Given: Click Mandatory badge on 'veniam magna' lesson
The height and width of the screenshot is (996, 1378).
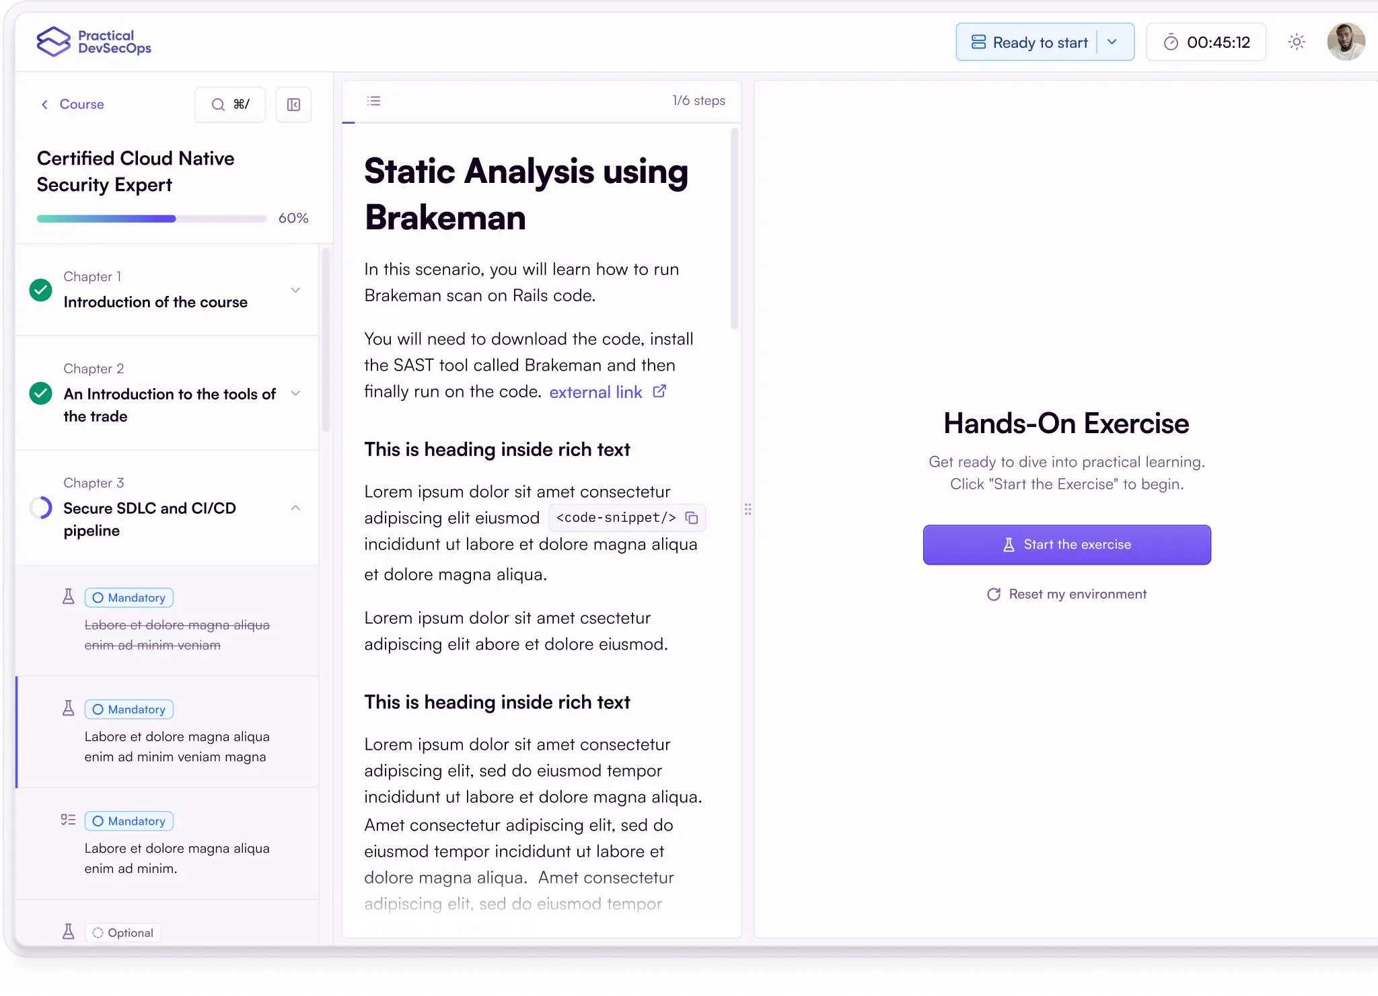Looking at the screenshot, I should pos(129,710).
